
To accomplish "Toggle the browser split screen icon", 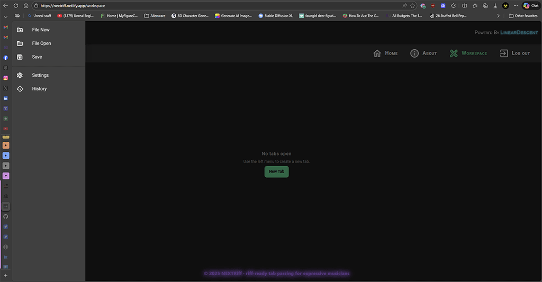I will point(464,5).
